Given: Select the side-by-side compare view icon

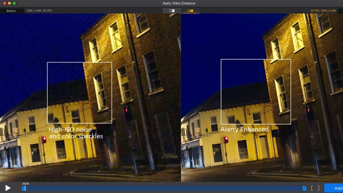Looking at the screenshot, I should click(190, 11).
